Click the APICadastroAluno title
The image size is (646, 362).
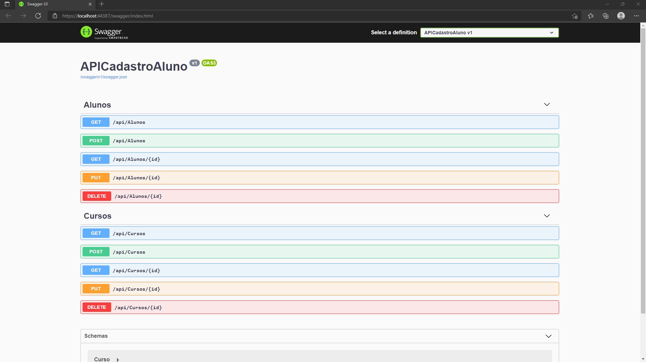click(x=134, y=66)
